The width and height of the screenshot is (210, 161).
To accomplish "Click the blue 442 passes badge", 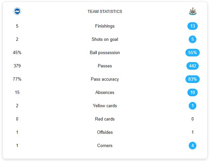I will [x=192, y=66].
